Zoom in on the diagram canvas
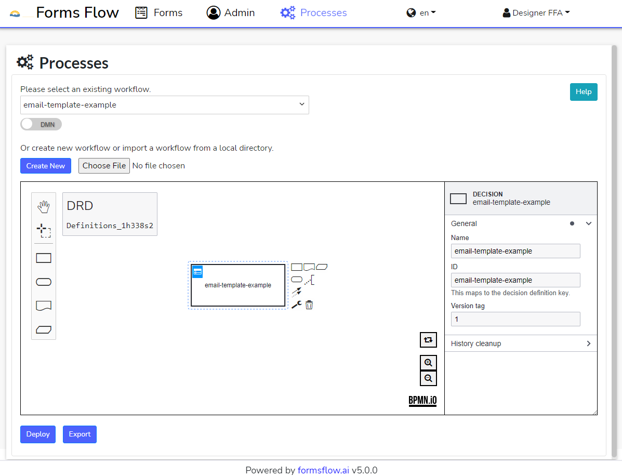The image size is (622, 476). 428,363
